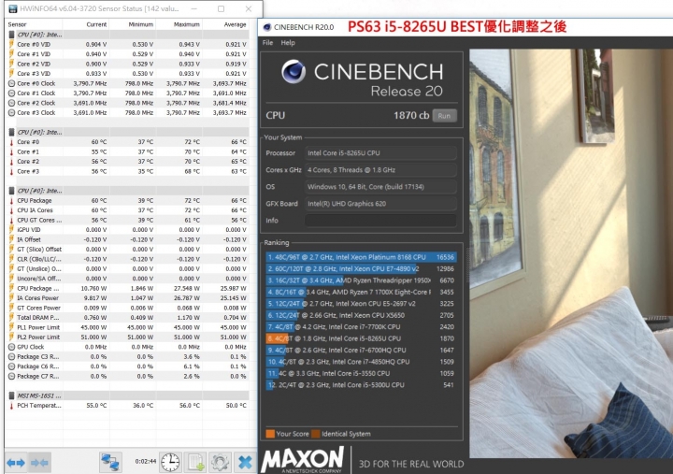Select ranking entry Xeon E7-4890 v2

[x=361, y=268]
